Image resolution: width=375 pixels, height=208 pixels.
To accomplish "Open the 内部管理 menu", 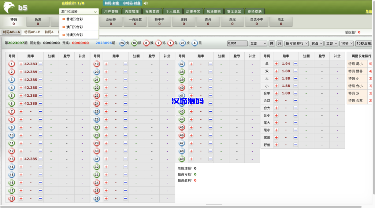I will pos(132,11).
